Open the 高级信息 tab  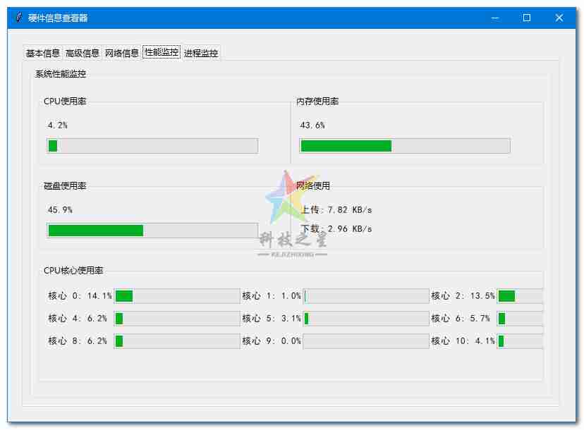[x=83, y=53]
